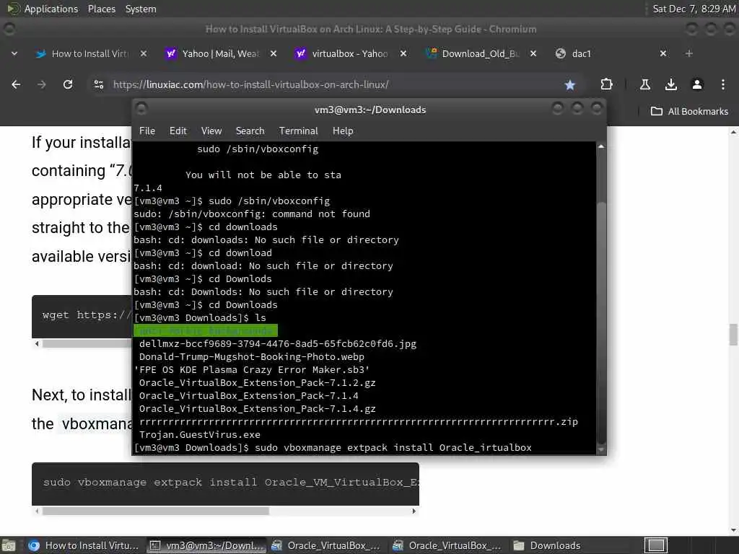
Task: Open the terminal window menu icon
Action: coord(141,110)
